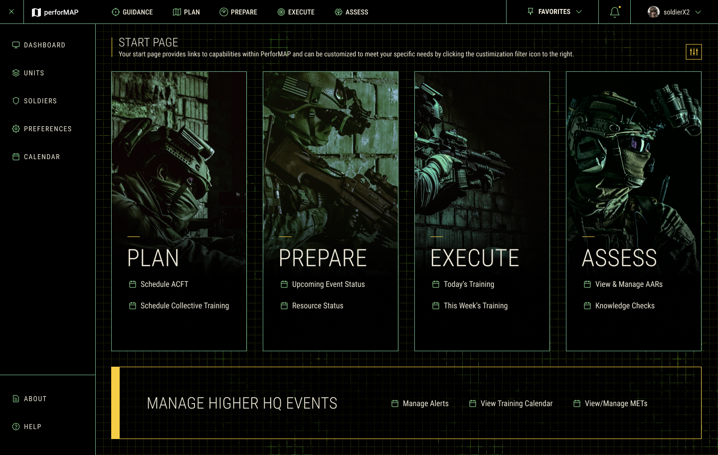Switch to the Execute top menu item
This screenshot has height=455, width=718.
296,12
